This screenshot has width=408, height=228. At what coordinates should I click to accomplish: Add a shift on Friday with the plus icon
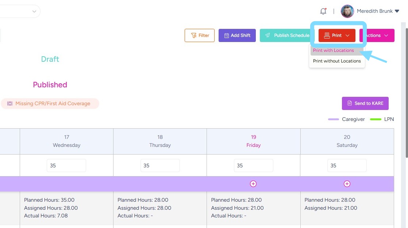coord(253,184)
